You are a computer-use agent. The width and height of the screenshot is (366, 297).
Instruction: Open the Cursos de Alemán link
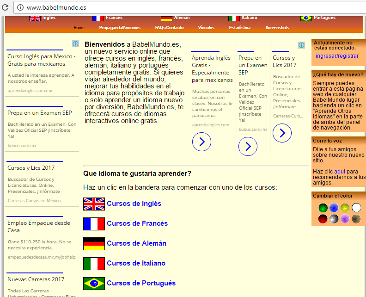pos(136,244)
